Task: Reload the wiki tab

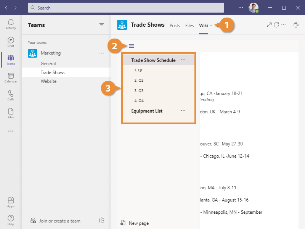Action: tap(276, 25)
